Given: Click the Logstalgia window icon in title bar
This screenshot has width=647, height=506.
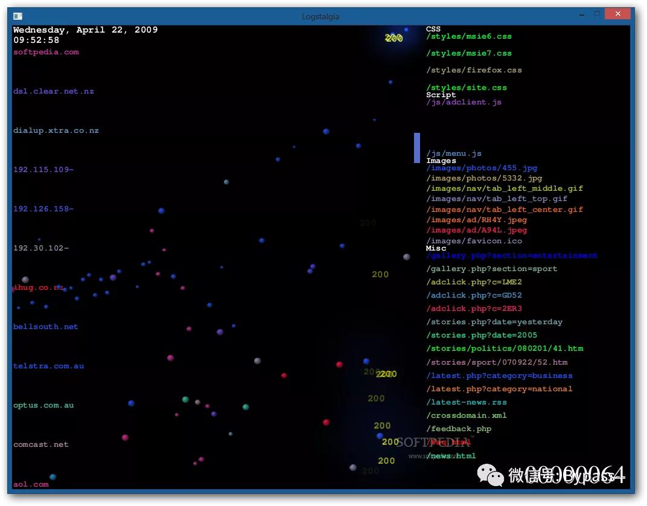Looking at the screenshot, I should (18, 16).
